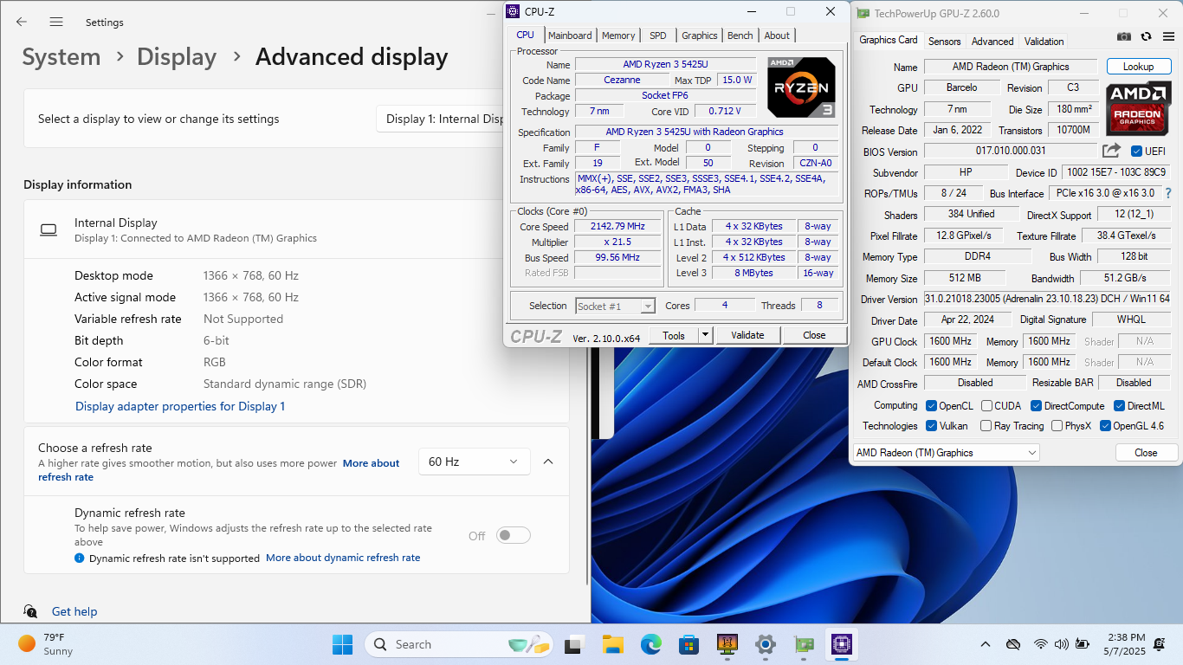Switch to CPU-Z via its taskbar icon
Viewport: 1183px width, 665px height.
click(x=842, y=644)
